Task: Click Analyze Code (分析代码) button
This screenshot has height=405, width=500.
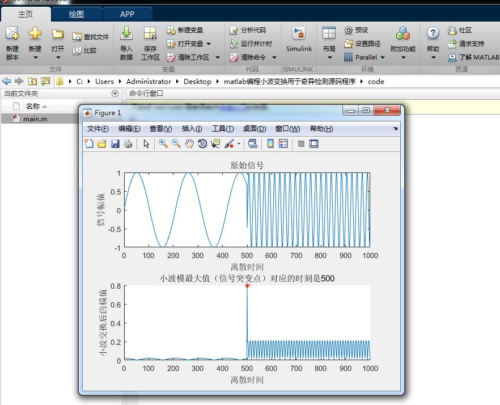Action: pos(248,30)
